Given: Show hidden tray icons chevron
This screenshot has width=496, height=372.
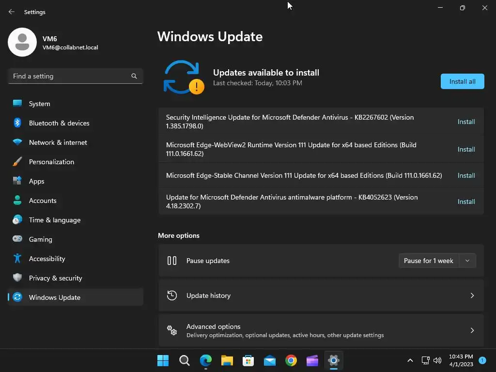Looking at the screenshot, I should [410, 360].
